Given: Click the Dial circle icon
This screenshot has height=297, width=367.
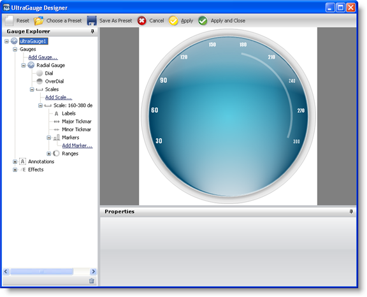Looking at the screenshot, I should click(40, 73).
